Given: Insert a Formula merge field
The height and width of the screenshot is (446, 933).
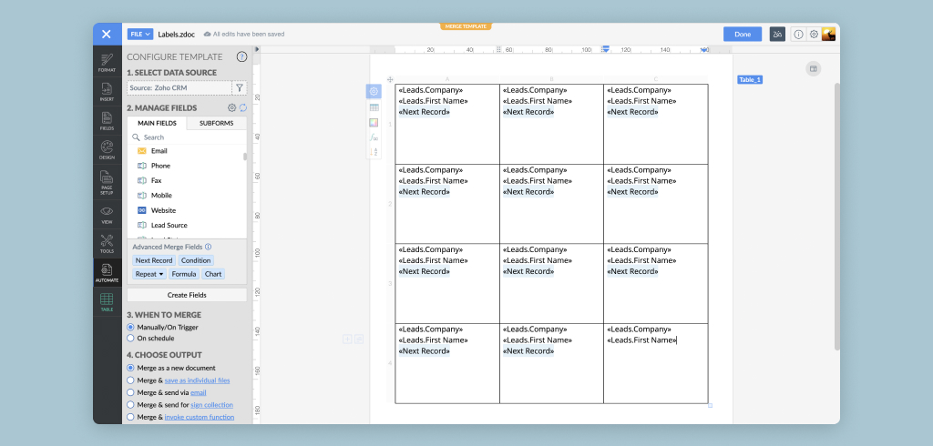Looking at the screenshot, I should (184, 274).
